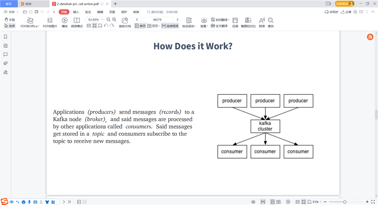Go to next page arrow in toolbar
Screen dimensions: 378x205
178,20
